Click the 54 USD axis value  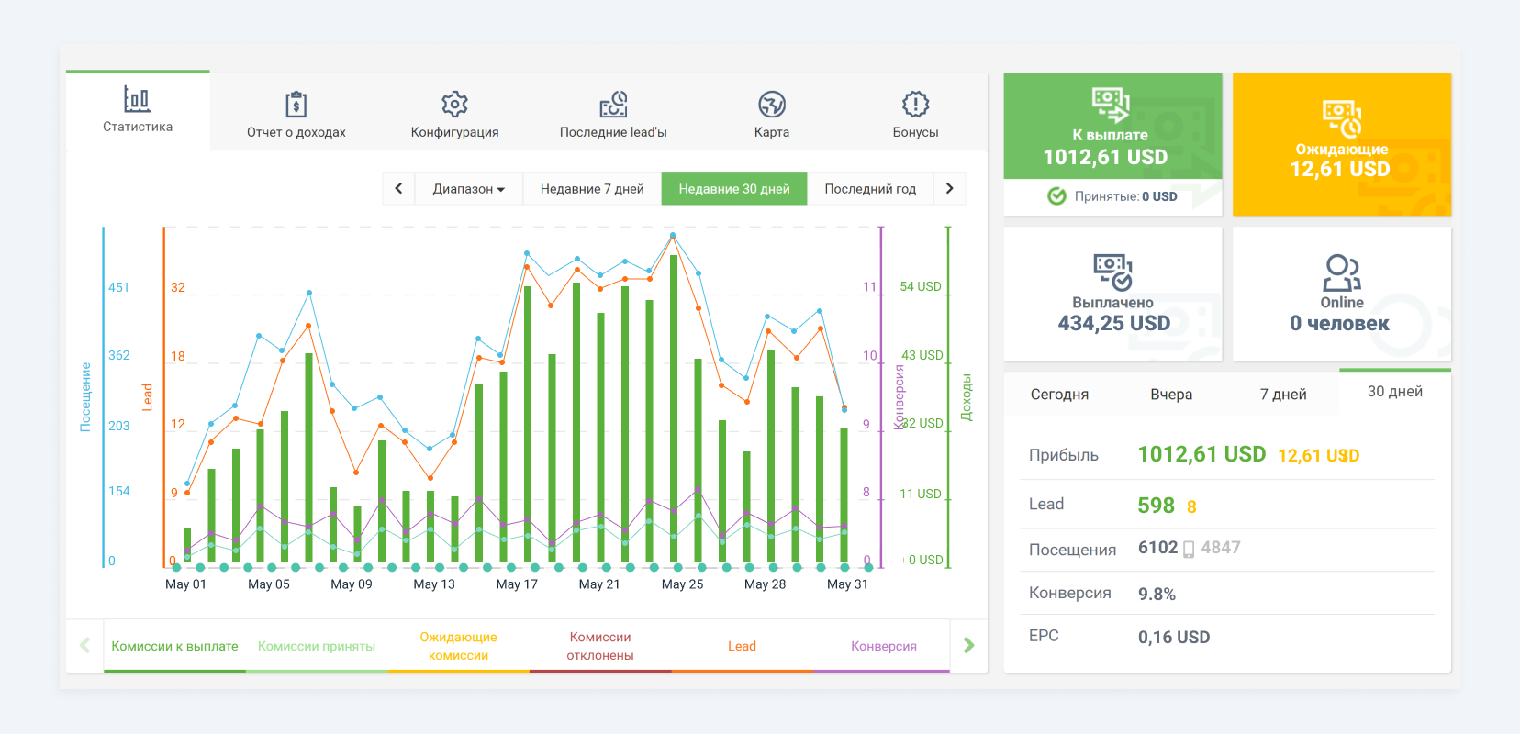click(921, 286)
